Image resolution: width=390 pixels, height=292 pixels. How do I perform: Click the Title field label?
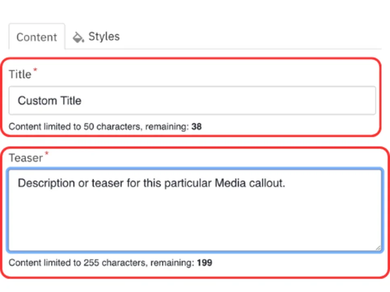[x=20, y=74]
